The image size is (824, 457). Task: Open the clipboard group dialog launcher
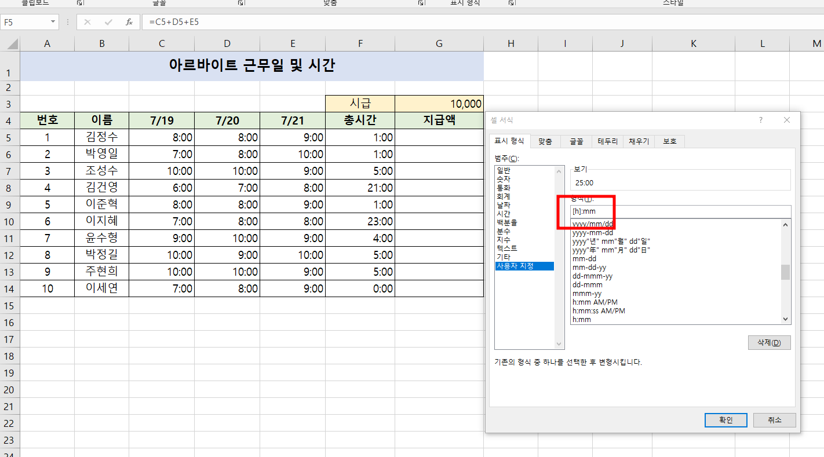[79, 3]
